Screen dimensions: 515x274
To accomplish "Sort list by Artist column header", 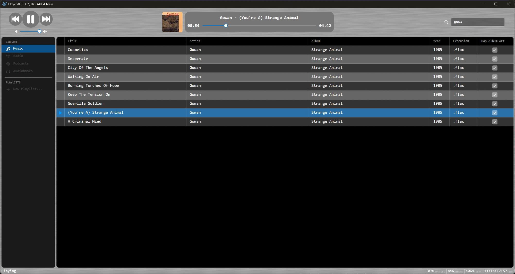I will (195, 41).
